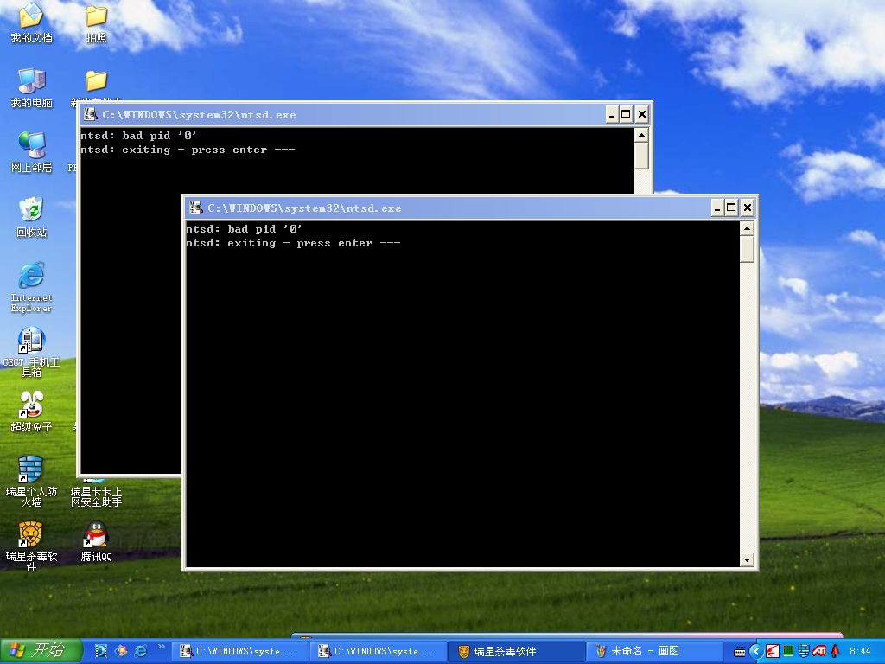Select the 拍照 folder on desktop

[97, 22]
